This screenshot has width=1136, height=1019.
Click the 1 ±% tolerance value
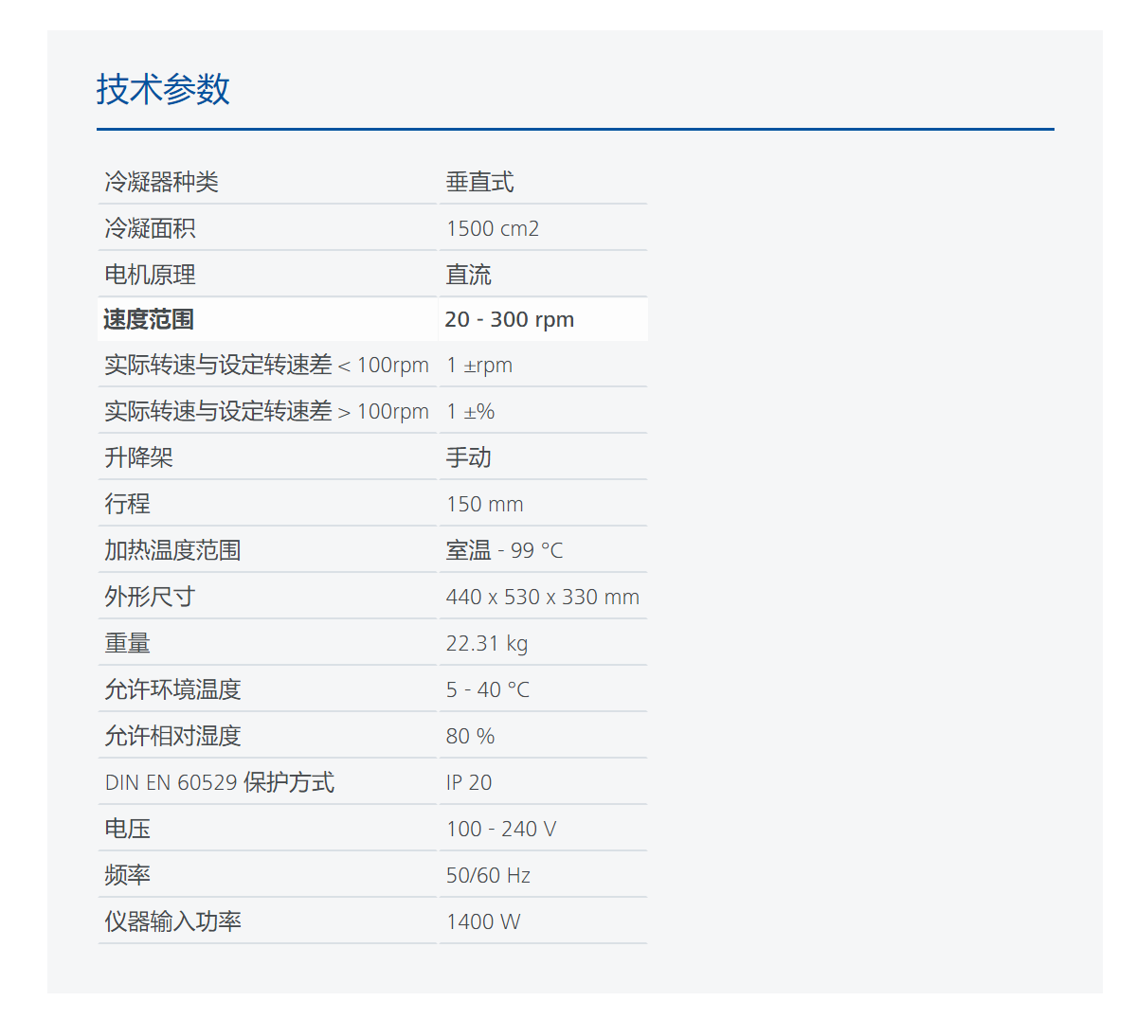tap(470, 412)
